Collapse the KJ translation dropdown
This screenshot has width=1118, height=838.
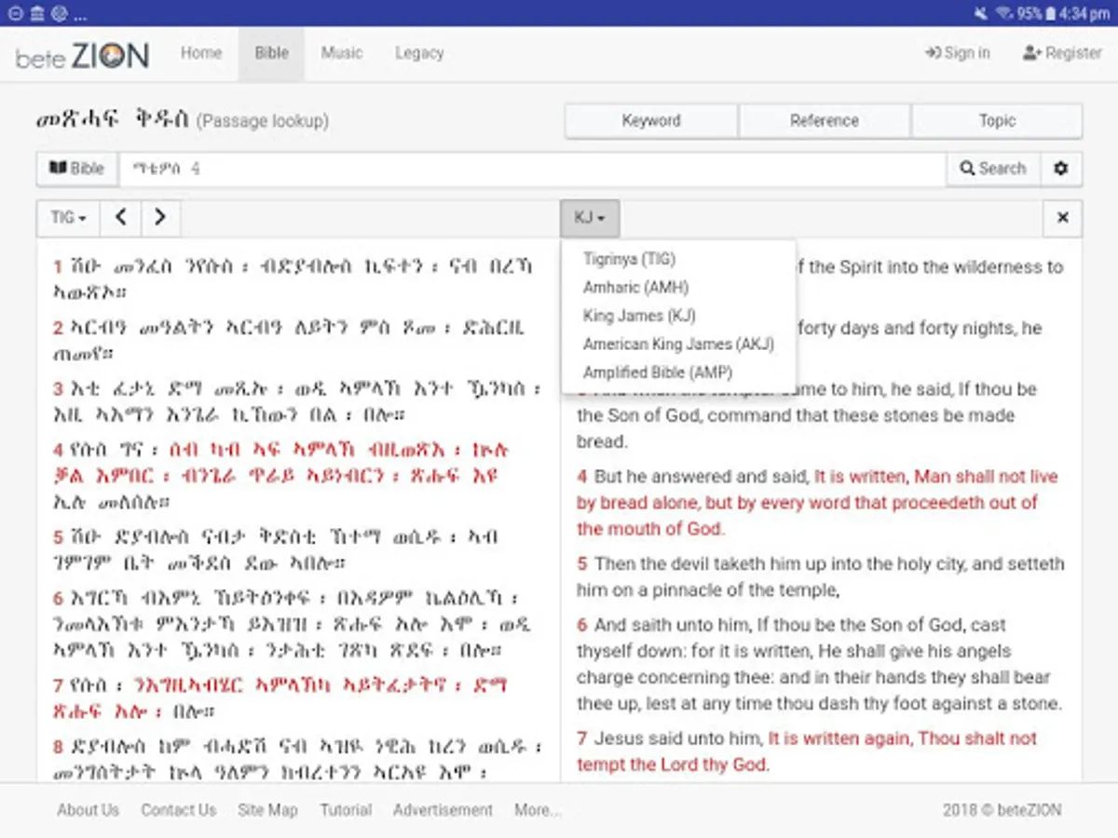point(589,218)
